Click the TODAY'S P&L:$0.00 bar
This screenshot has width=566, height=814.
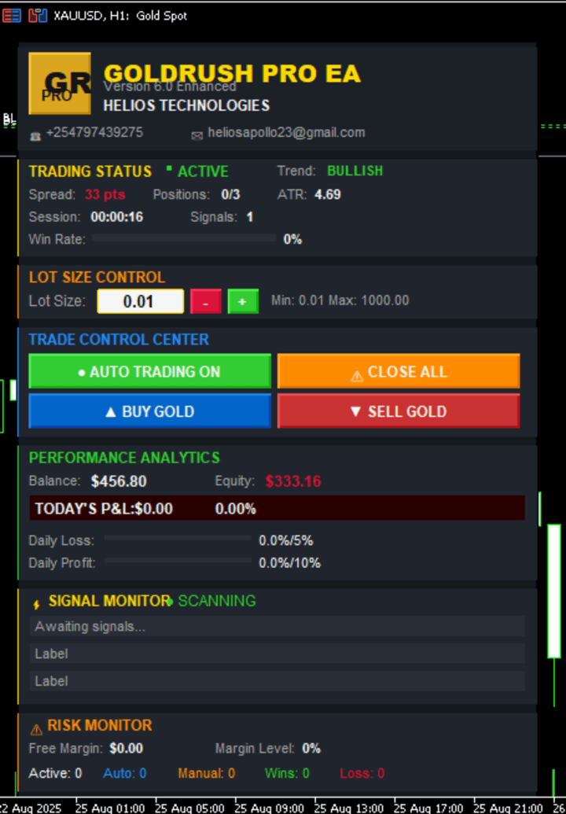click(277, 508)
